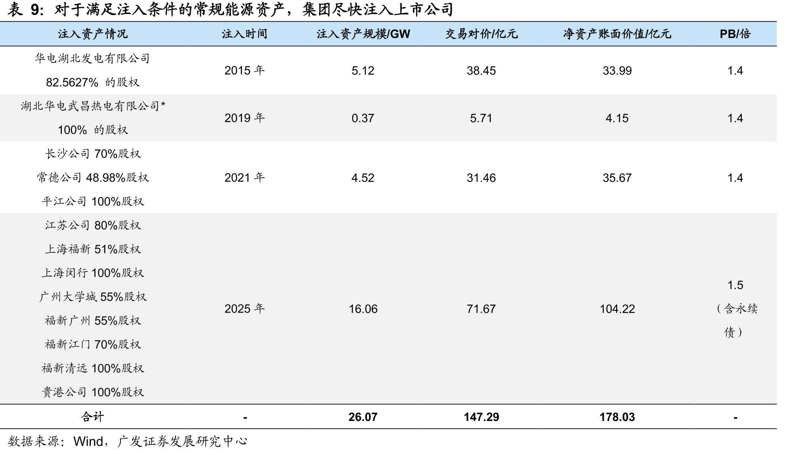Select the 2025 年 cell
This screenshot has width=808, height=453.
[x=245, y=309]
